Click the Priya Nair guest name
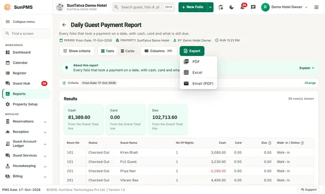The height and width of the screenshot is (194, 325). coord(128,171)
